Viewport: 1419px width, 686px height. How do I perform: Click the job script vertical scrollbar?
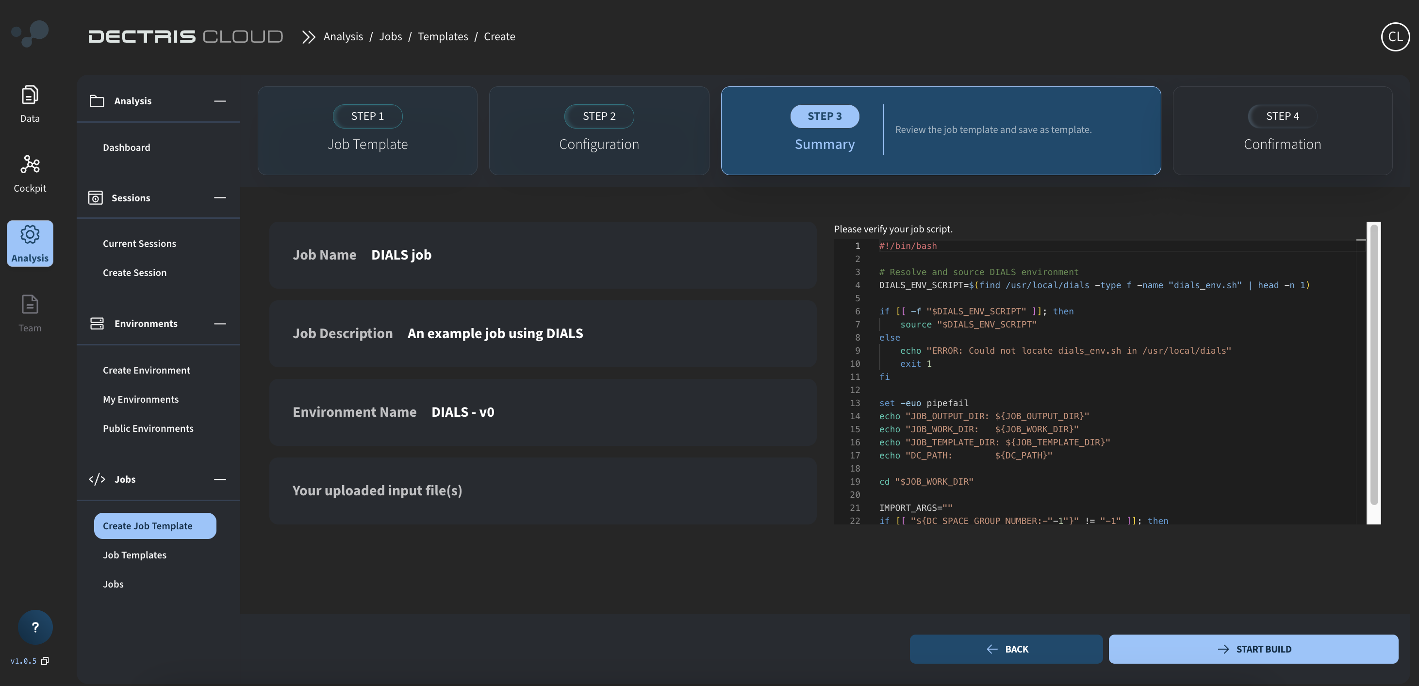[x=1374, y=364]
